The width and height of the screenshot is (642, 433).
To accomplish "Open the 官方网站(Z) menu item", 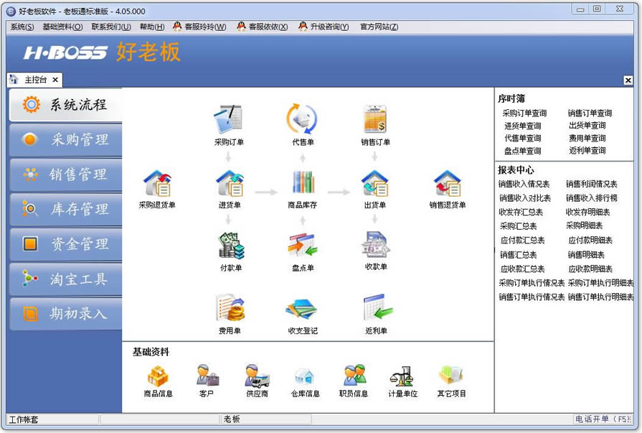I will tap(379, 27).
